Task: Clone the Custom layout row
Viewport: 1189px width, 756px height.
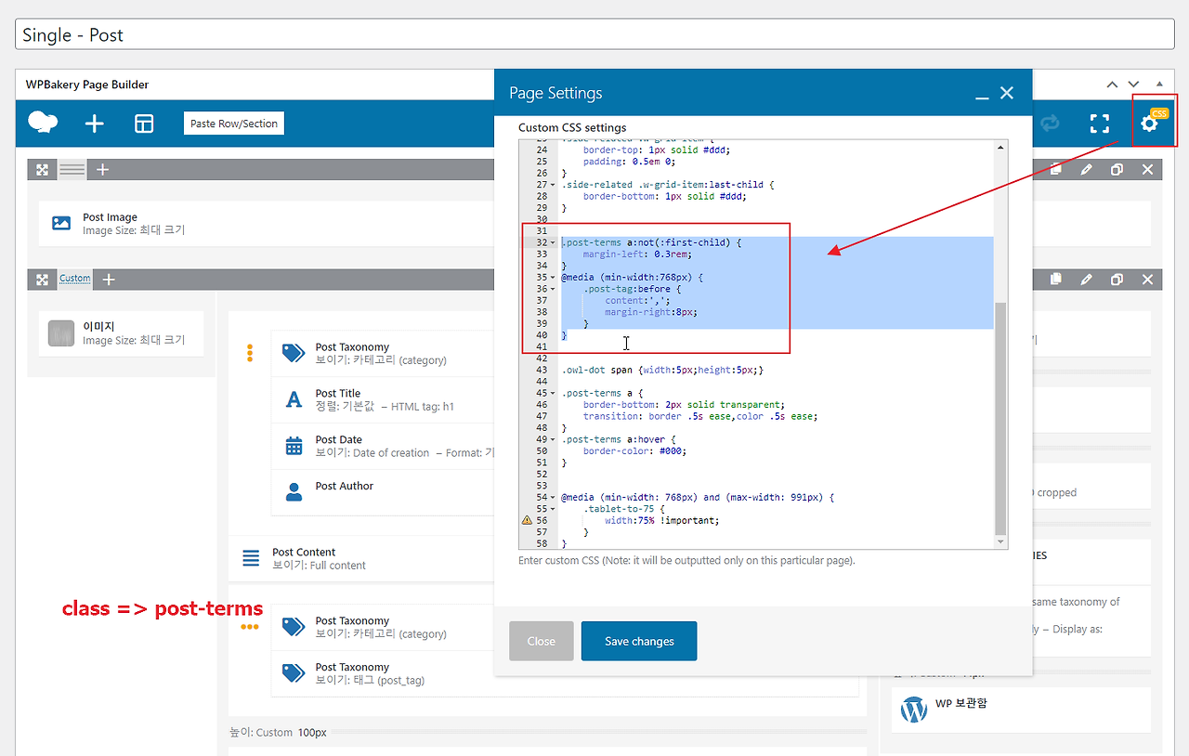Action: click(1117, 280)
